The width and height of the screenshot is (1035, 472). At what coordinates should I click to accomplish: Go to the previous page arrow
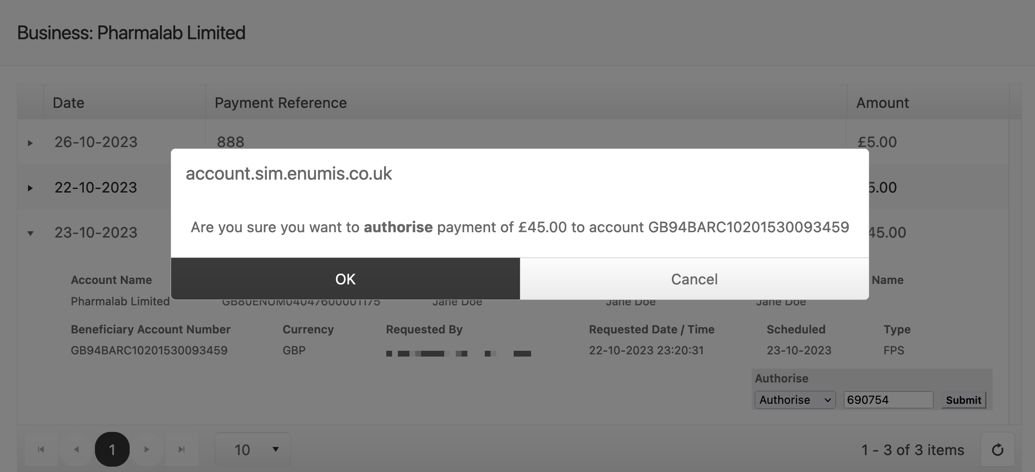(x=76, y=449)
